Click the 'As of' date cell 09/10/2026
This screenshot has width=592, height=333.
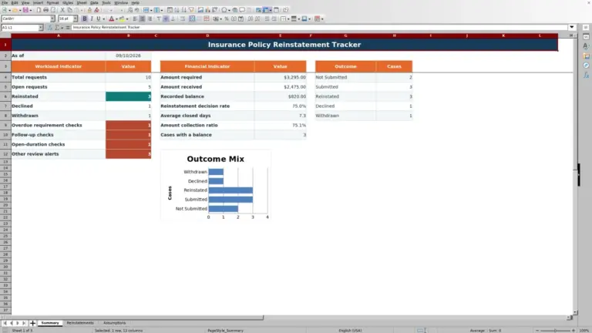pyautogui.click(x=129, y=55)
